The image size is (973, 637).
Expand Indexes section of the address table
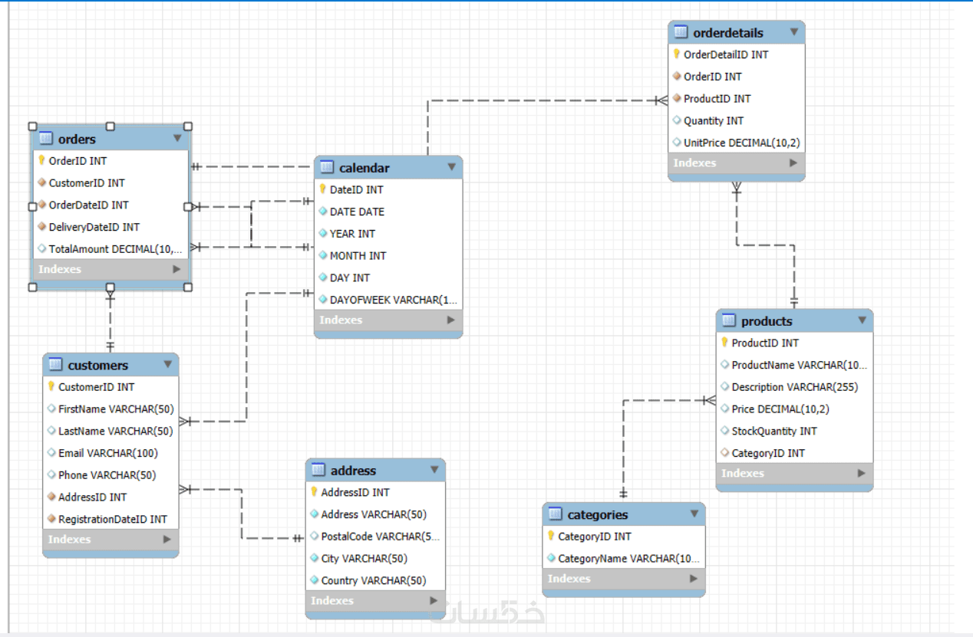tap(434, 601)
